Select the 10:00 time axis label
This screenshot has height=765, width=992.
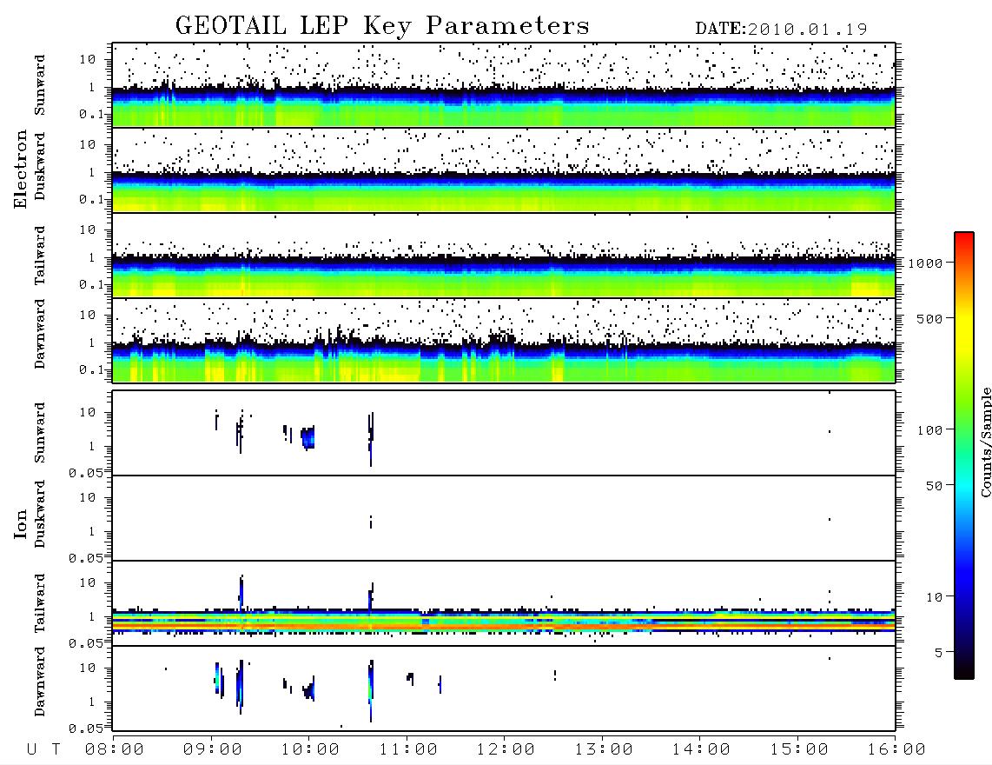click(x=310, y=749)
